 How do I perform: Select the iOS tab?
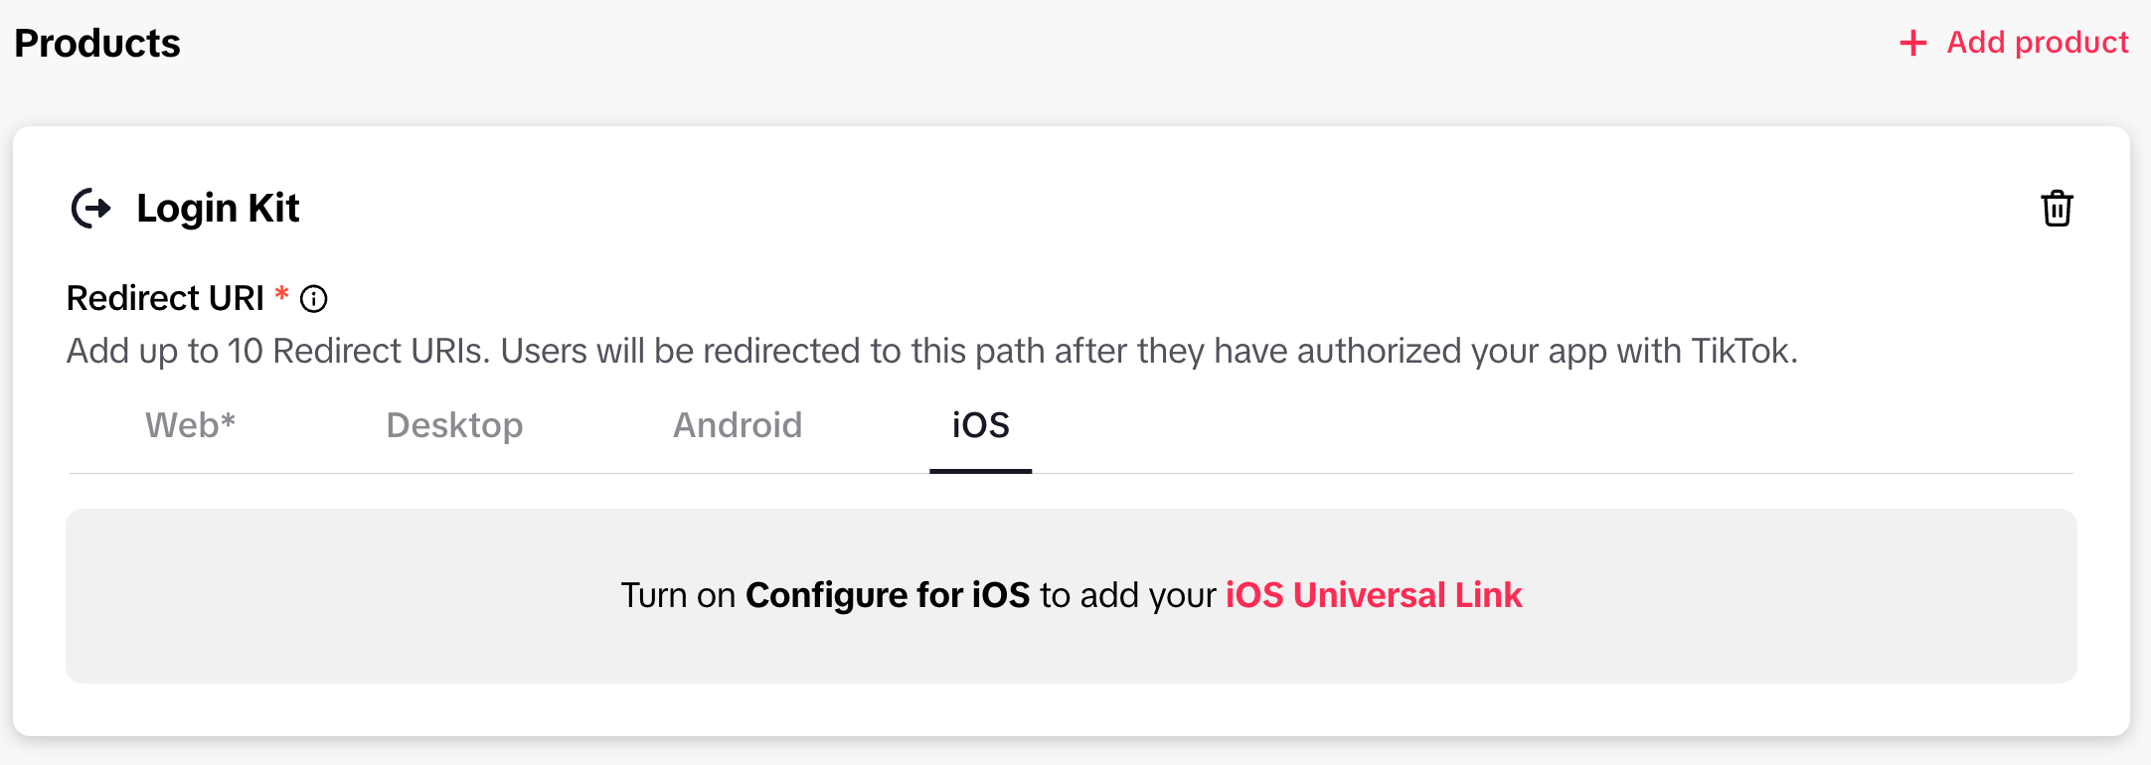(980, 425)
